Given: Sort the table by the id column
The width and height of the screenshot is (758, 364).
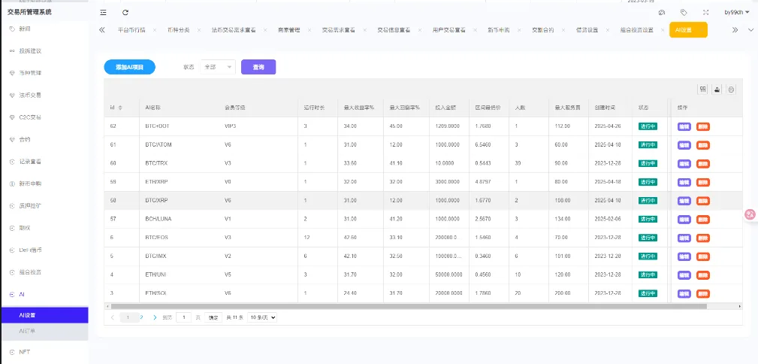Looking at the screenshot, I should pyautogui.click(x=120, y=108).
